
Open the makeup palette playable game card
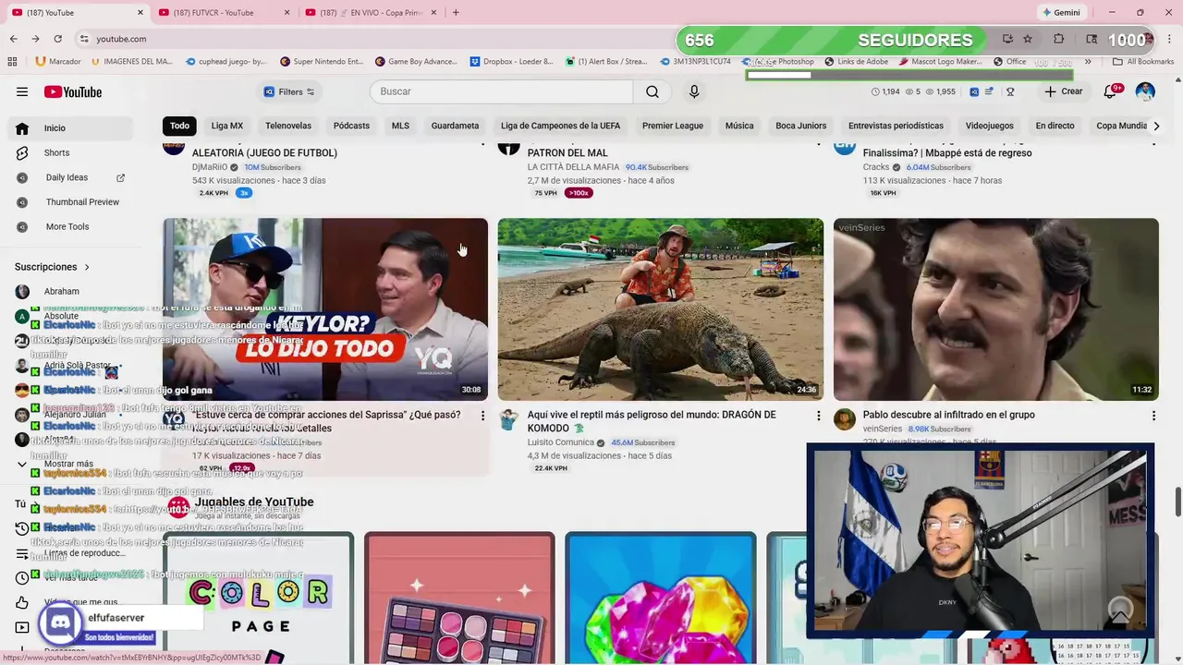[459, 598]
